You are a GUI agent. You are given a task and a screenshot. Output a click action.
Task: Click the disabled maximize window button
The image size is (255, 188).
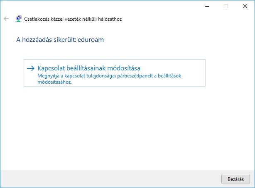(226, 6)
